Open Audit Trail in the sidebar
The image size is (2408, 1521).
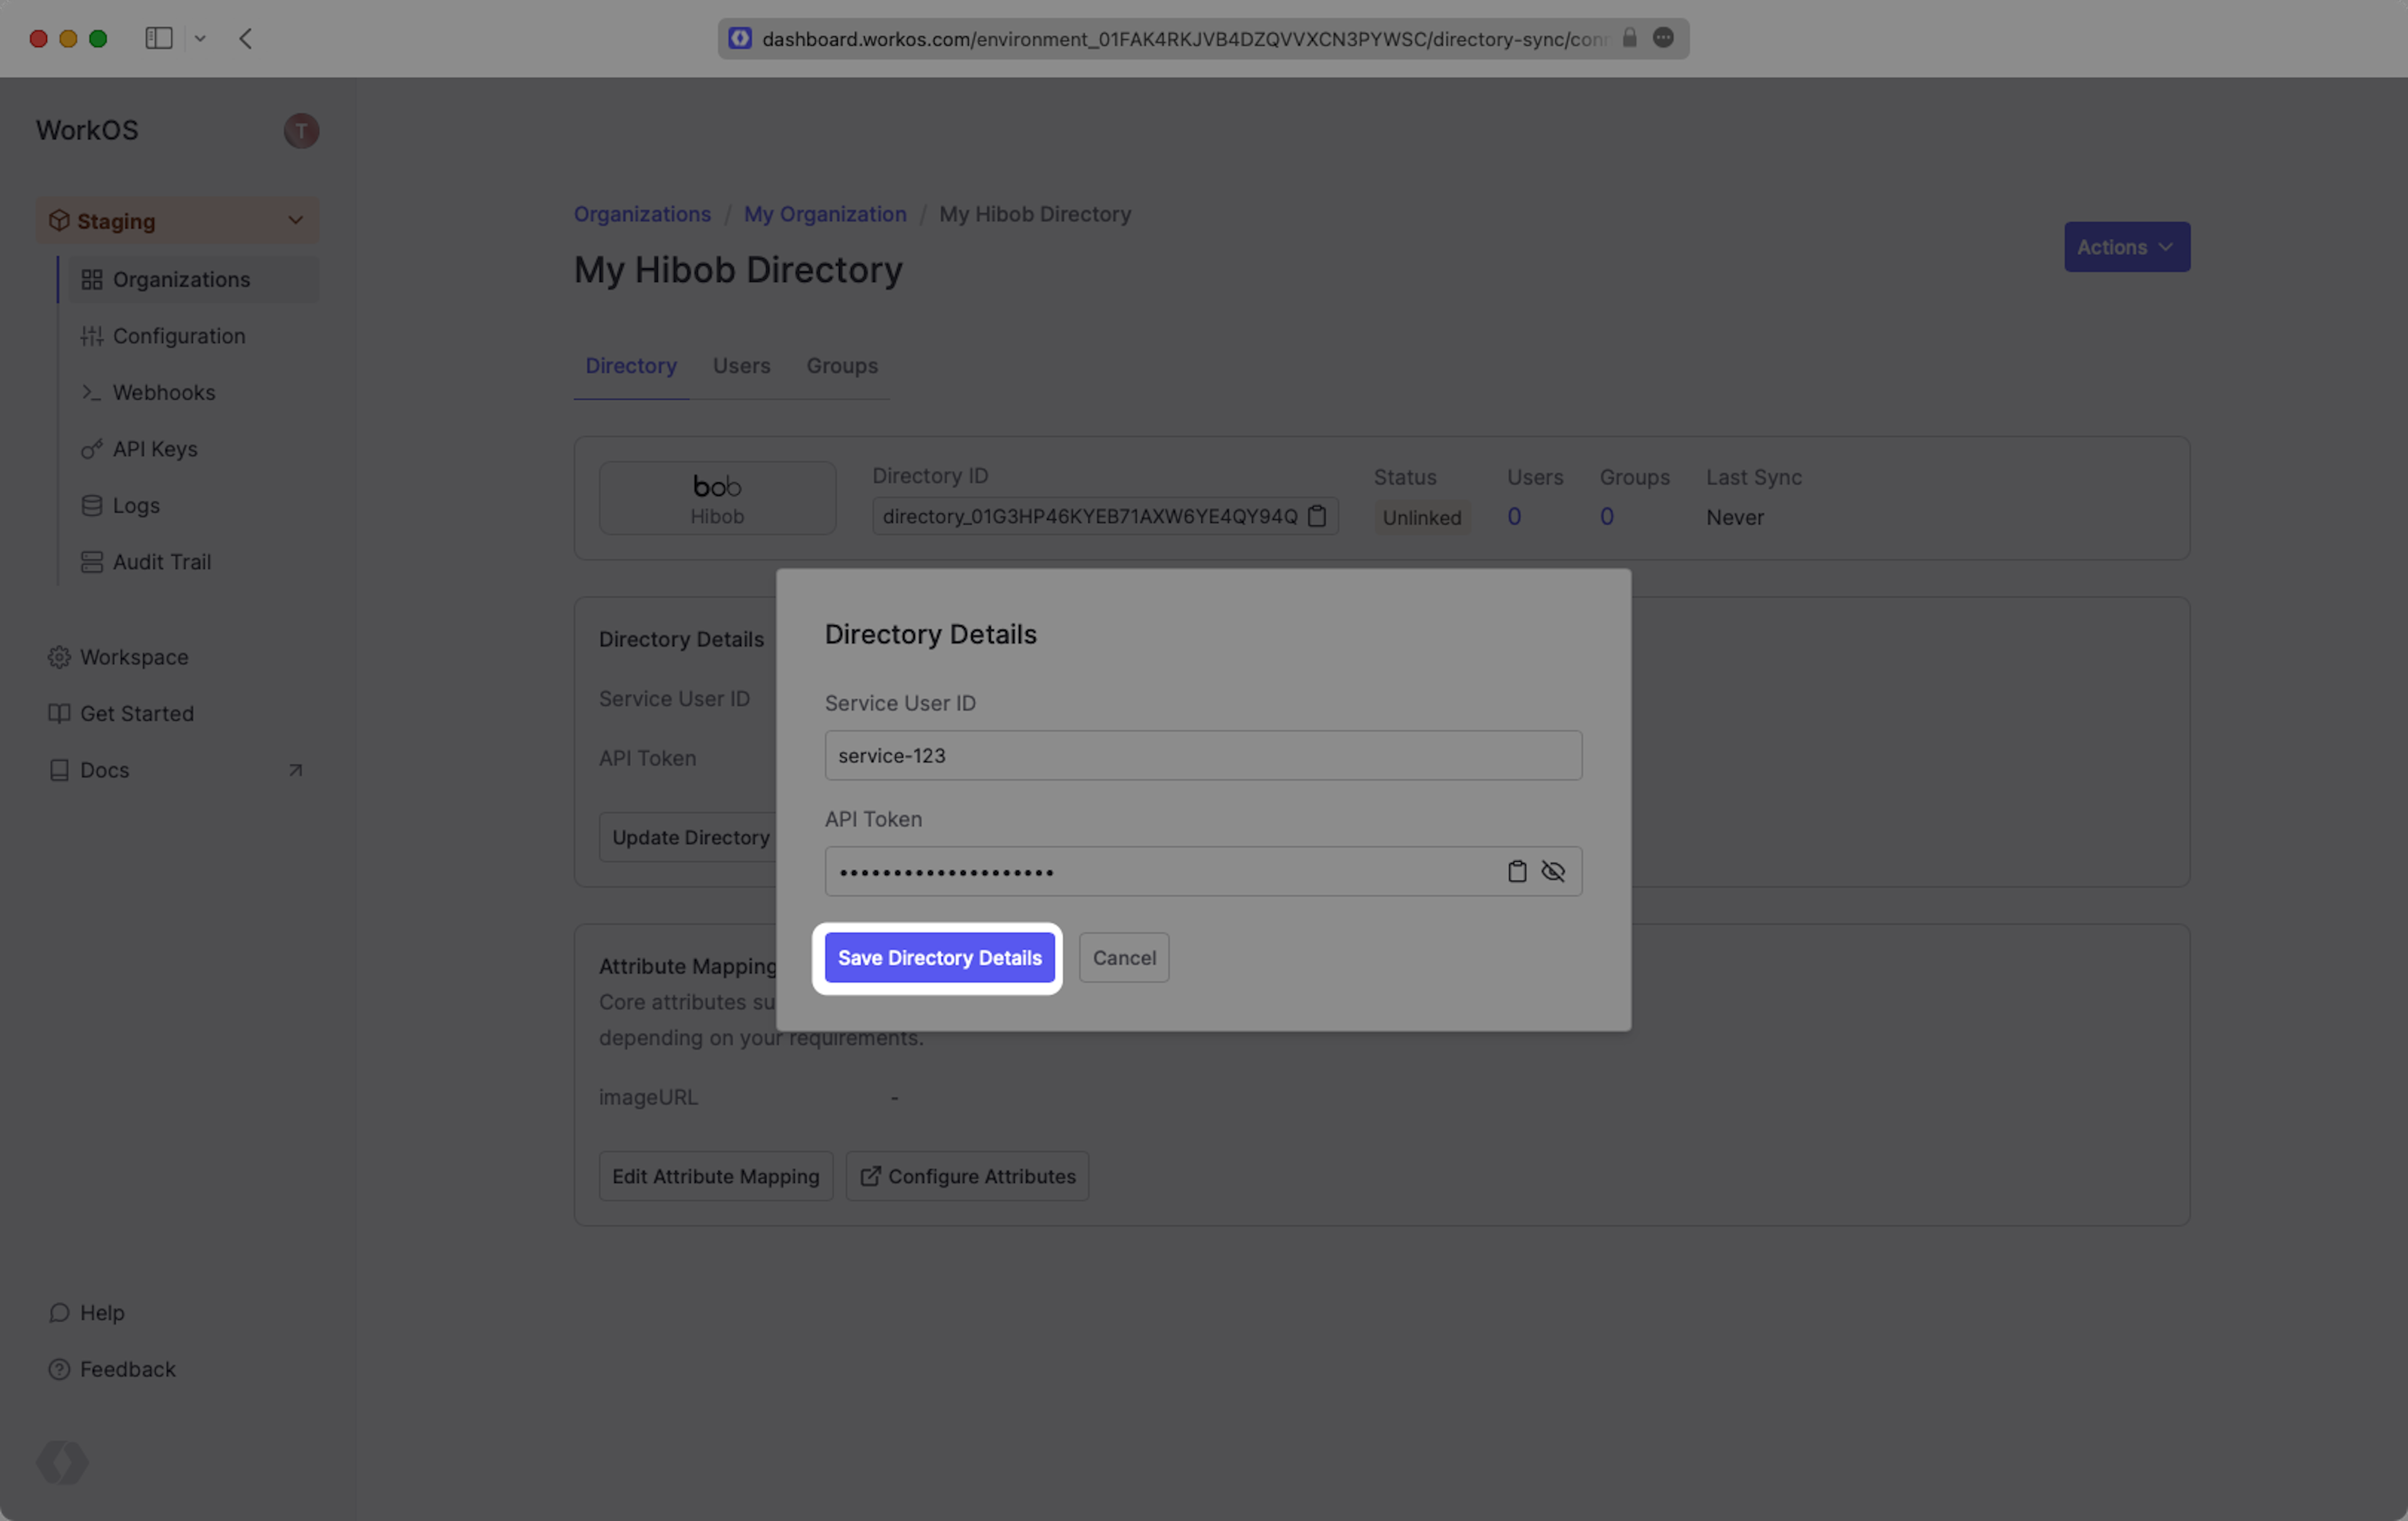coord(162,562)
